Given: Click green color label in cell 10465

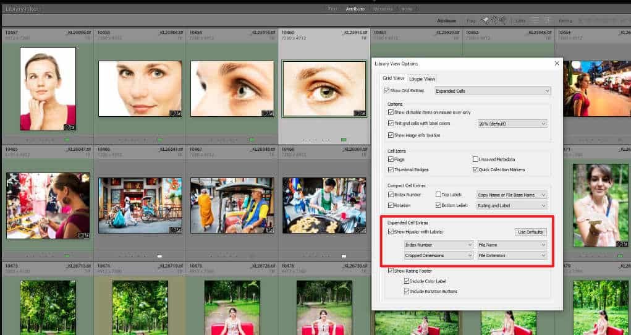Looking at the screenshot, I should coord(67,256).
